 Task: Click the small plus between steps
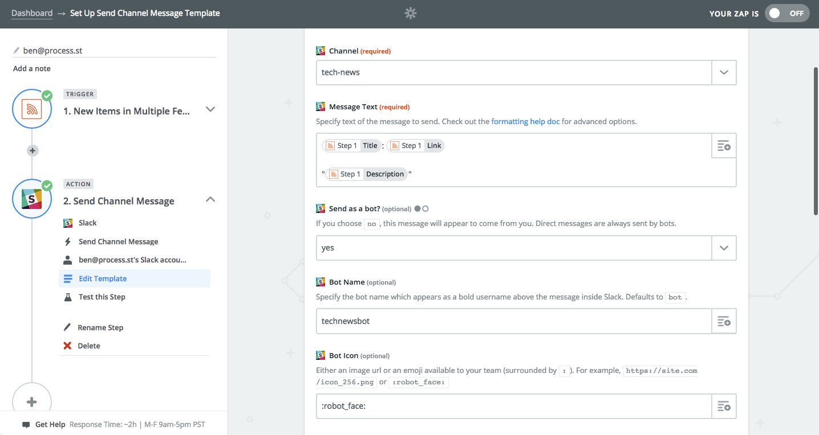(33, 151)
